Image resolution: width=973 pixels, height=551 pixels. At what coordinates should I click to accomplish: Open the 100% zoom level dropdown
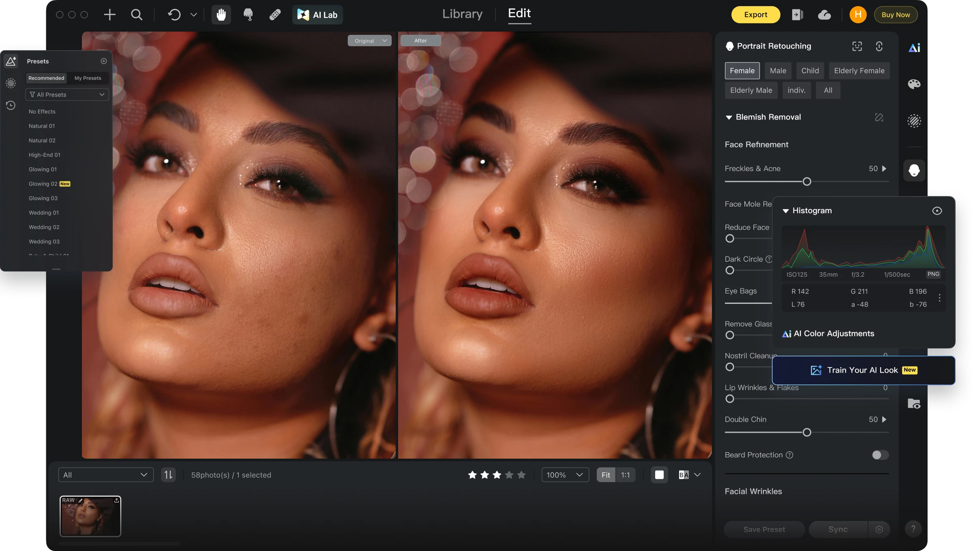pyautogui.click(x=565, y=474)
